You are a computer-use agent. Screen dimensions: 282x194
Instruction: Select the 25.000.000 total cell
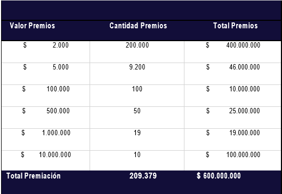(x=233, y=118)
